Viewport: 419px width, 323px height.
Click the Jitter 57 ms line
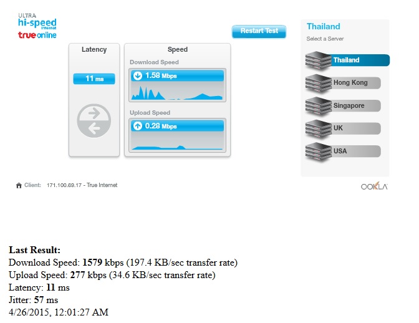[34, 300]
